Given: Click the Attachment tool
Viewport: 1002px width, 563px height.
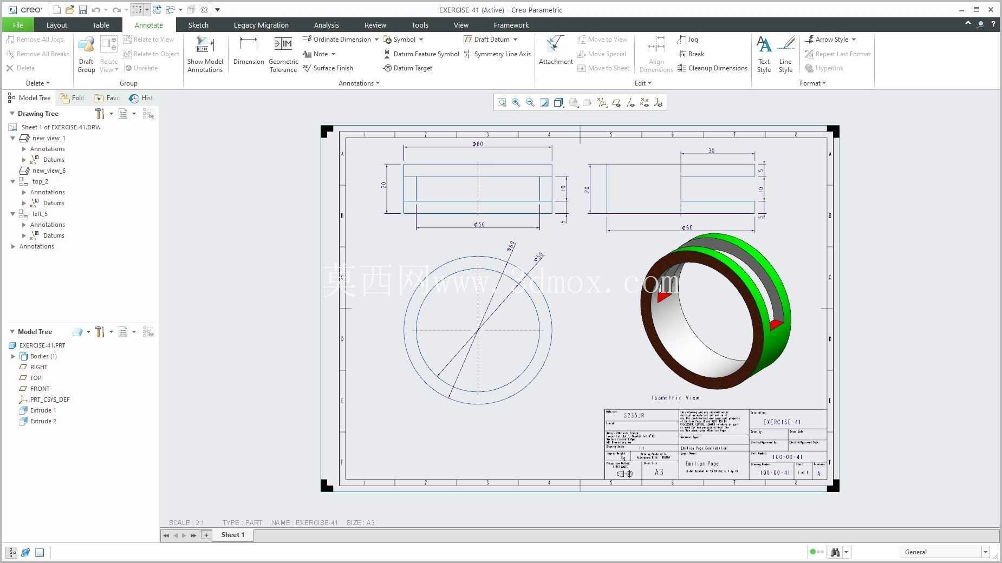Looking at the screenshot, I should click(556, 51).
